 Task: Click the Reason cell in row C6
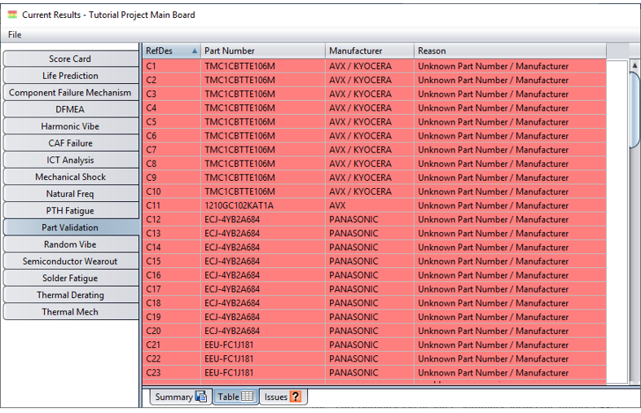point(510,136)
